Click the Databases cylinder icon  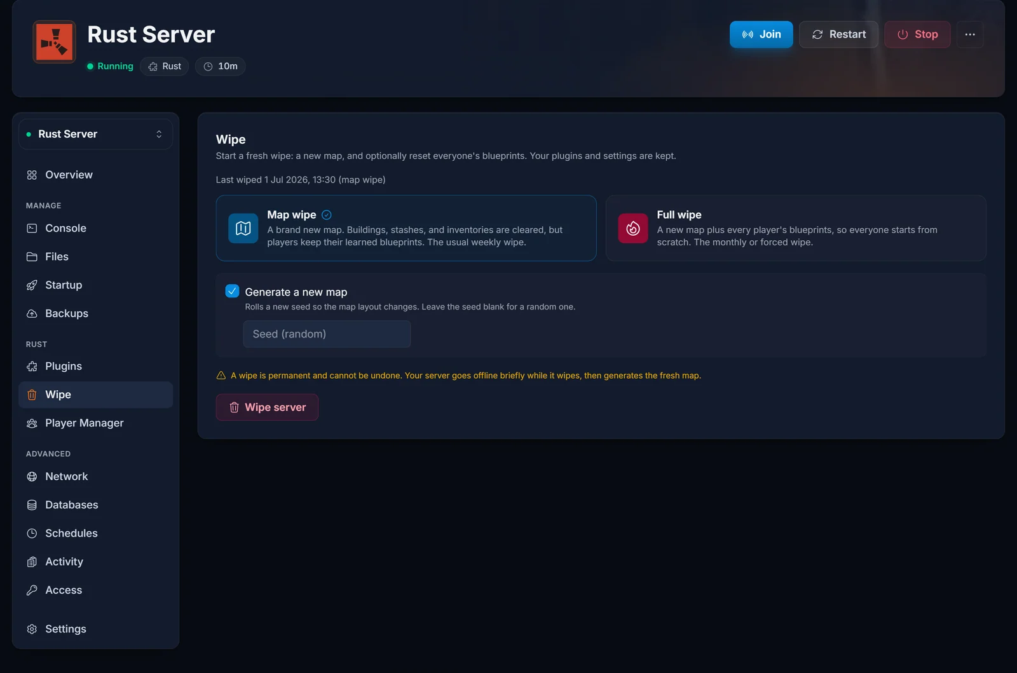point(32,505)
